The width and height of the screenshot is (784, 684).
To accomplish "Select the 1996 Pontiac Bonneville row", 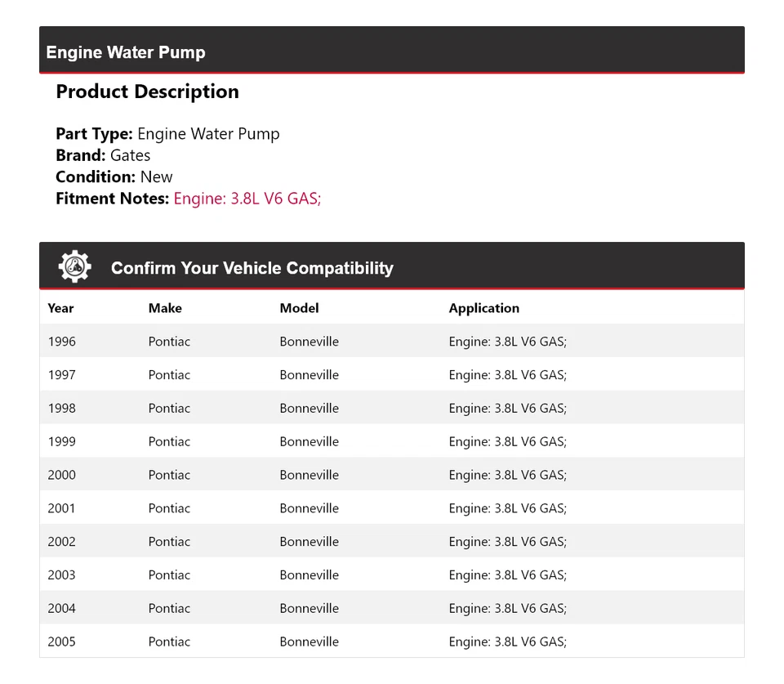I will [x=391, y=342].
